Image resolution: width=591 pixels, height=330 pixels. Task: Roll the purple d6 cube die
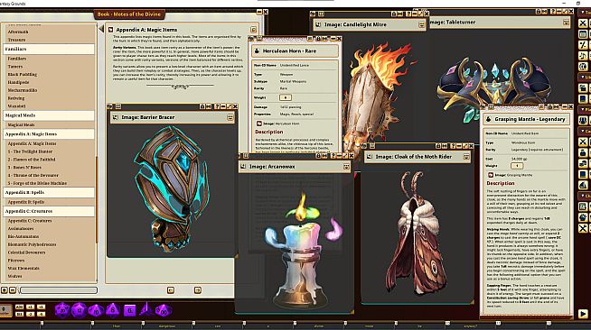tap(129, 310)
